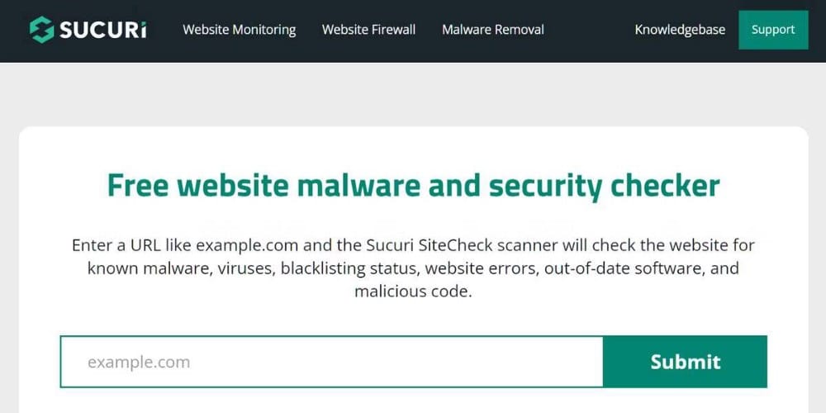Submit the URL for scanning
The height and width of the screenshot is (413, 826).
pyautogui.click(x=685, y=362)
